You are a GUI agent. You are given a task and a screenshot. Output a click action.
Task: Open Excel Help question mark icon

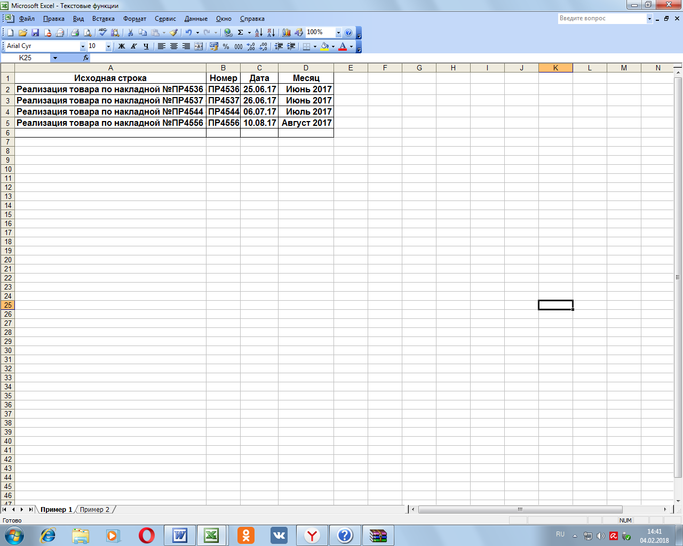348,33
